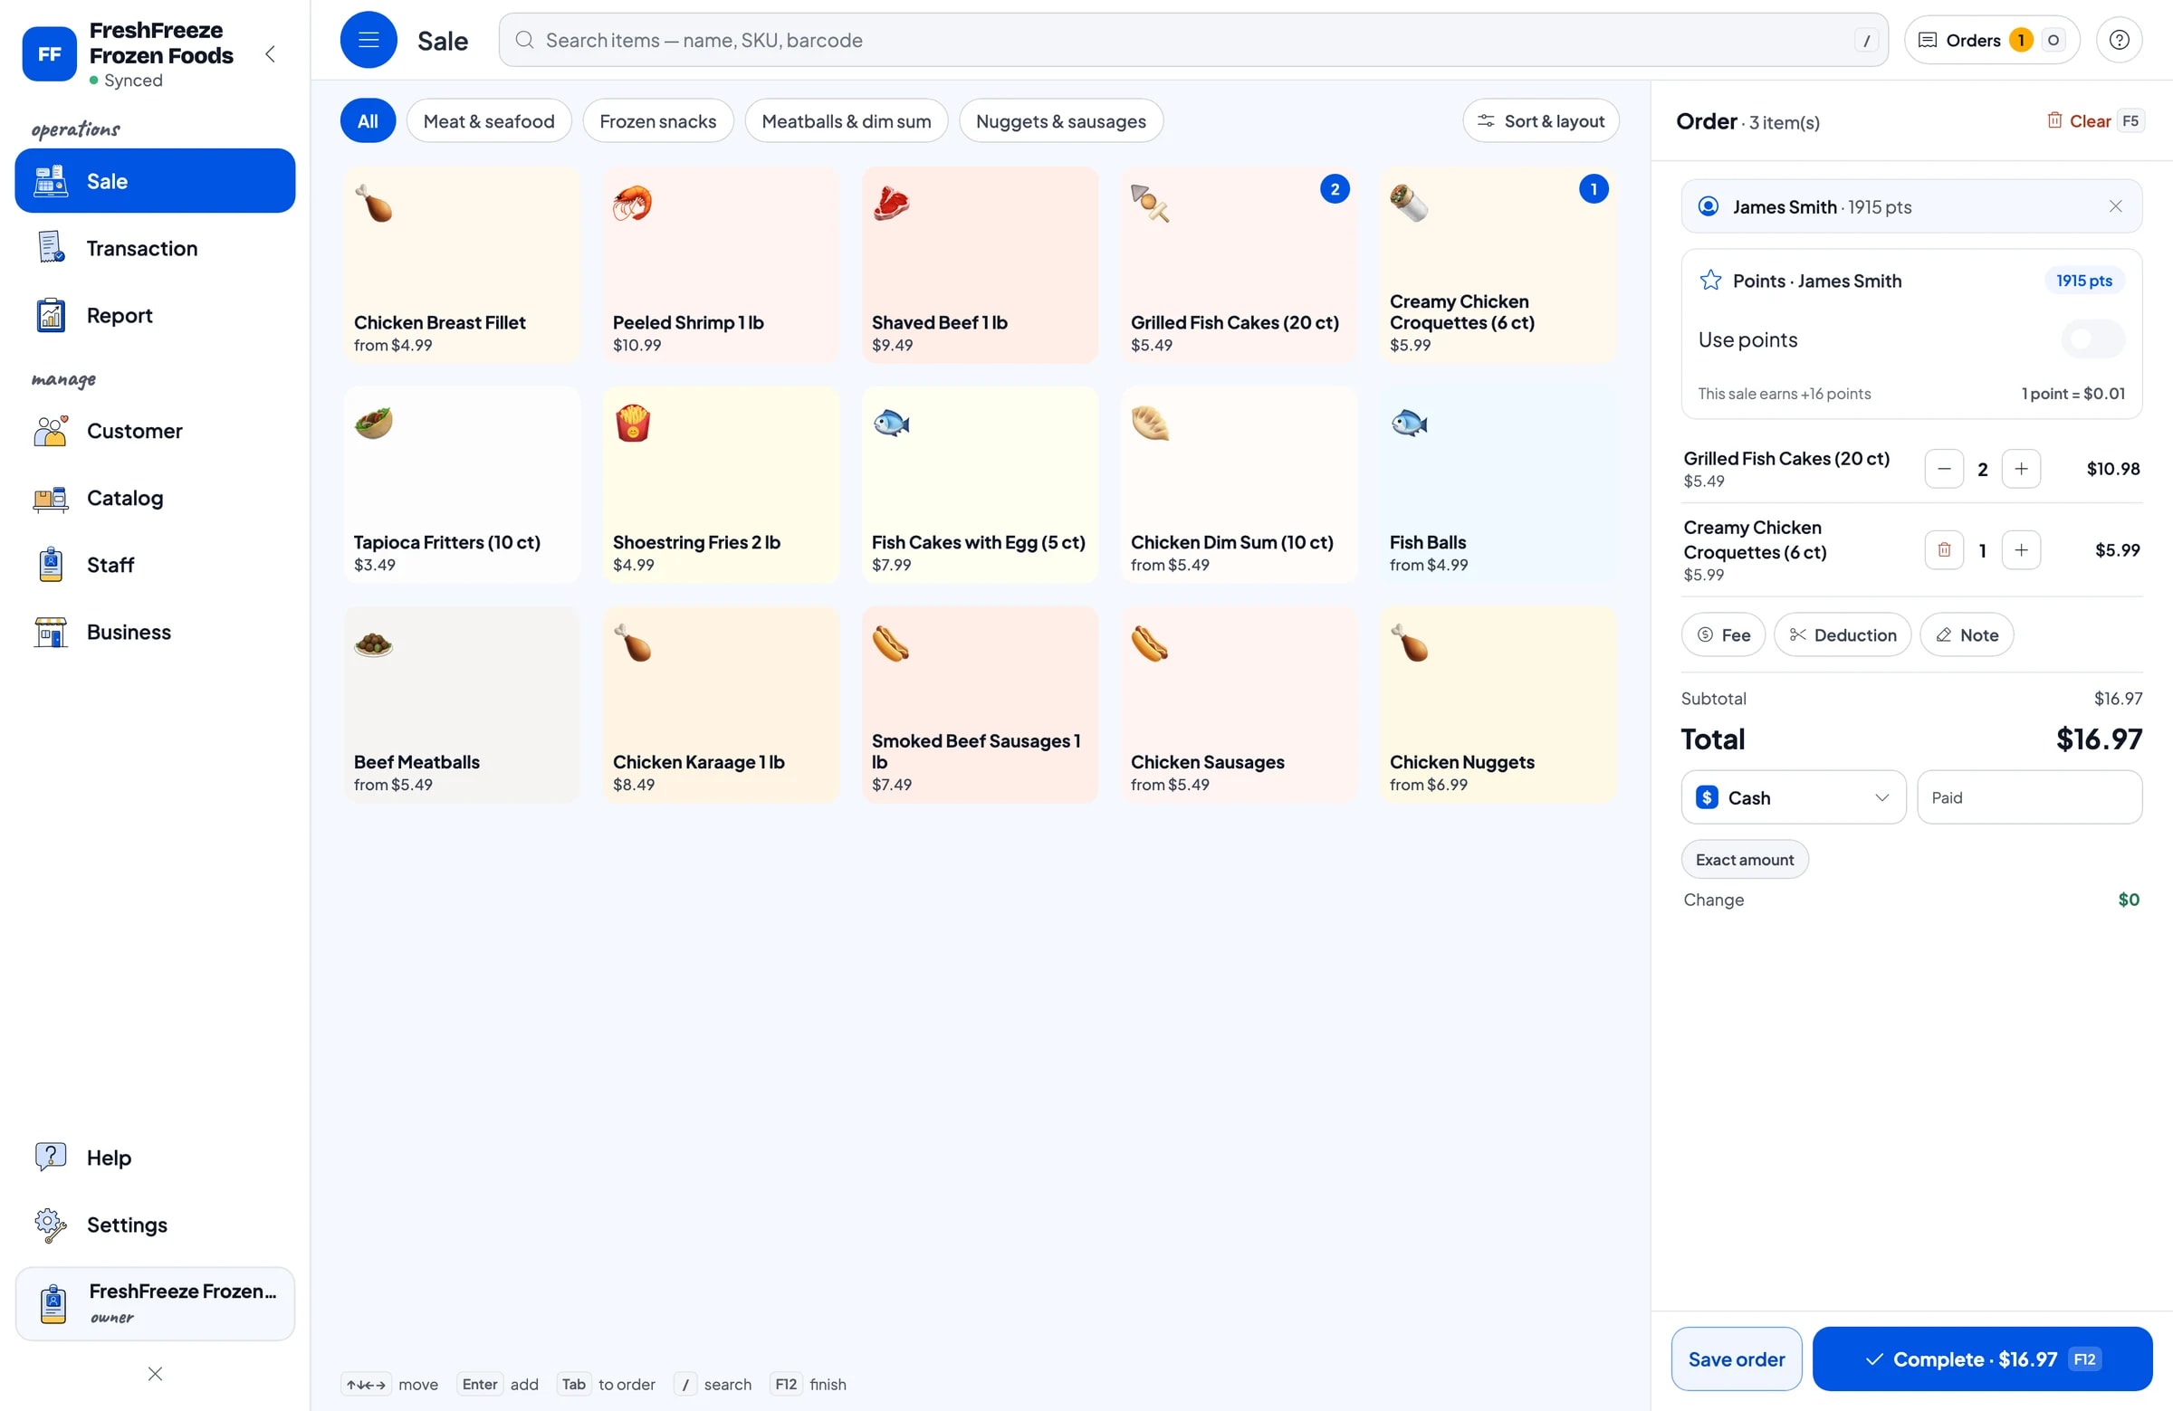The width and height of the screenshot is (2173, 1411).
Task: Add Shoestring Fries 2 lb product card
Action: pyautogui.click(x=721, y=484)
